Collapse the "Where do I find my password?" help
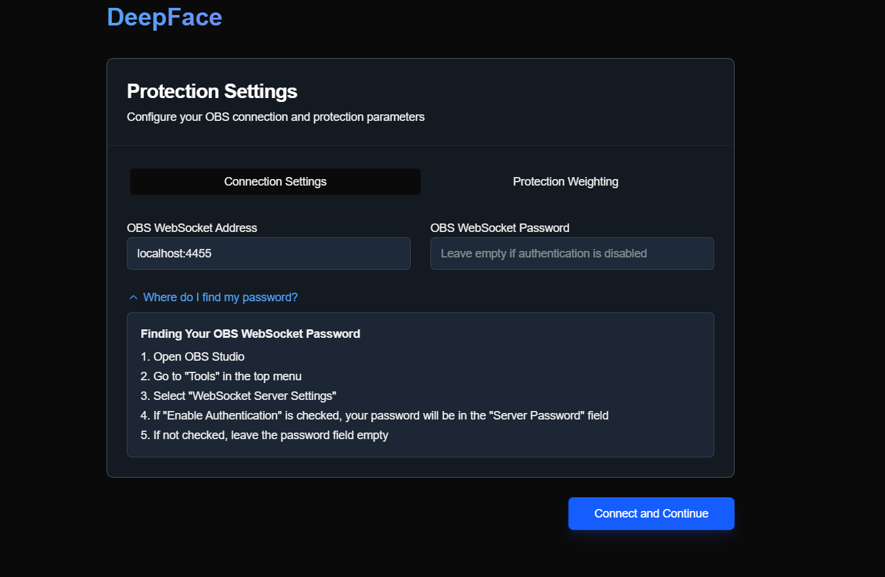 click(x=220, y=297)
